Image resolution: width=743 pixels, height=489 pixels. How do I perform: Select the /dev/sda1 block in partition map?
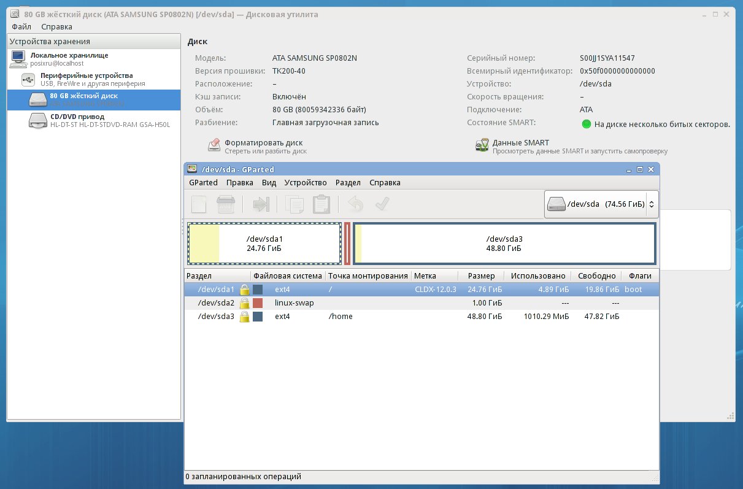point(264,244)
